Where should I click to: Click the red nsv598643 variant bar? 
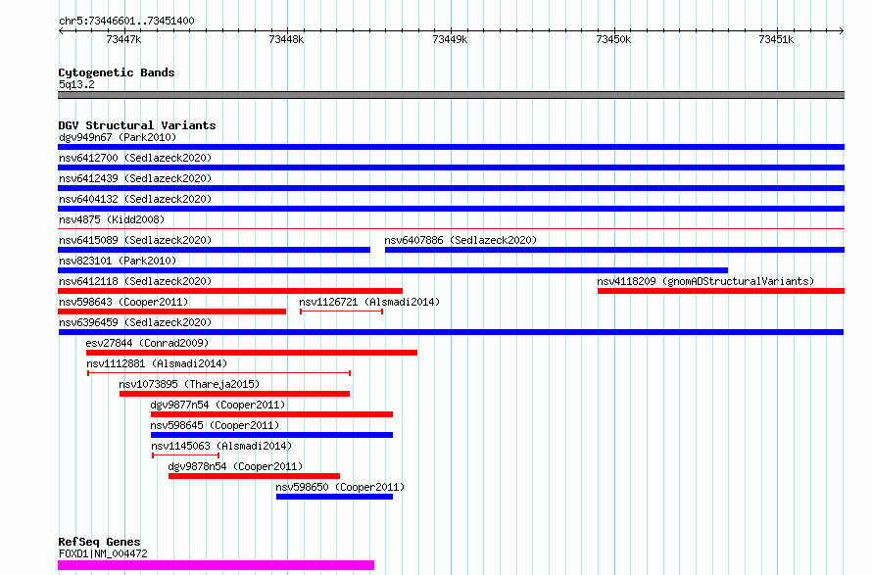tap(171, 311)
